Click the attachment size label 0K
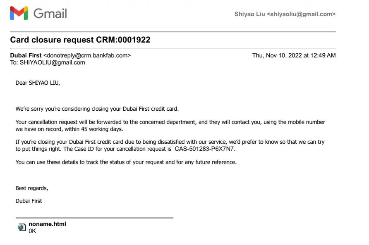This screenshot has width=369, height=245. tap(32, 231)
